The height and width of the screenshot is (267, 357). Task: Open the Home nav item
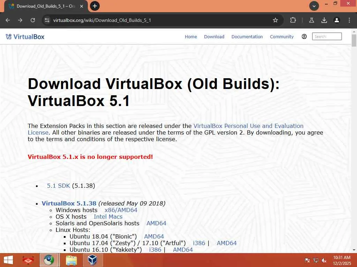click(x=191, y=37)
